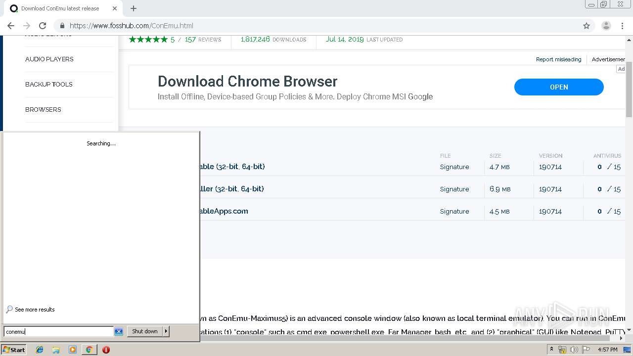Open Signature for 4.5 MB file
The width and height of the screenshot is (633, 356).
tap(454, 212)
